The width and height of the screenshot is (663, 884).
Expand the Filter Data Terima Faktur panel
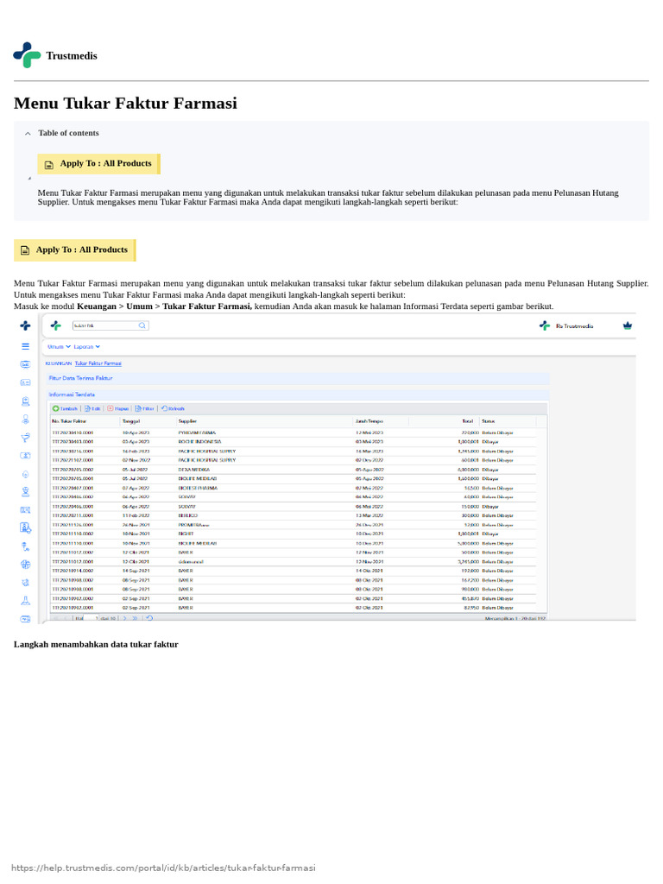[298, 378]
